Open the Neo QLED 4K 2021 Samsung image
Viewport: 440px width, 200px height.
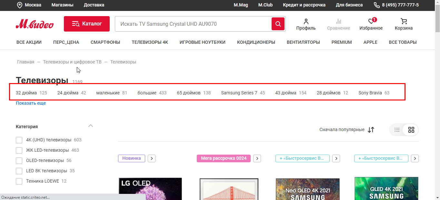(308, 189)
